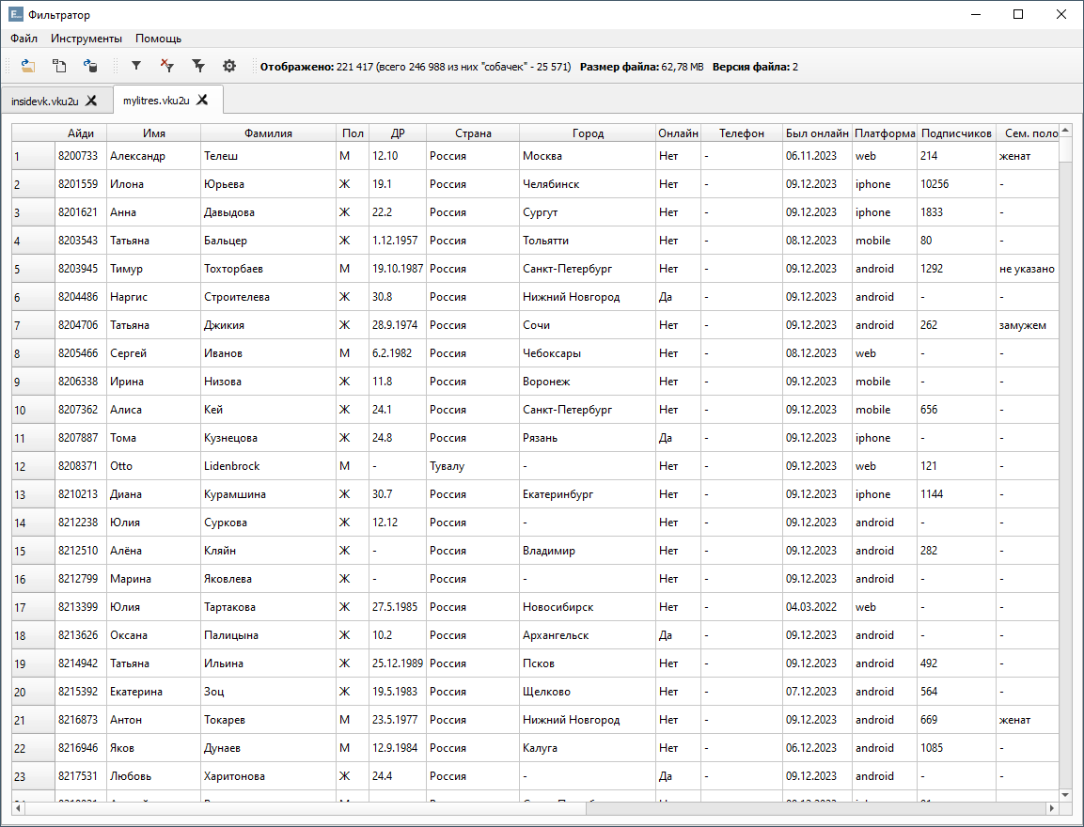Open the Помощь menu
The width and height of the screenshot is (1084, 827).
(x=158, y=39)
